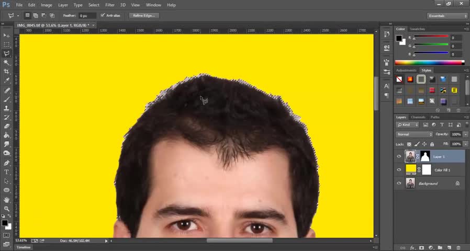Toggle the pixel layer filter icon
This screenshot has height=251, width=470.
point(426,124)
